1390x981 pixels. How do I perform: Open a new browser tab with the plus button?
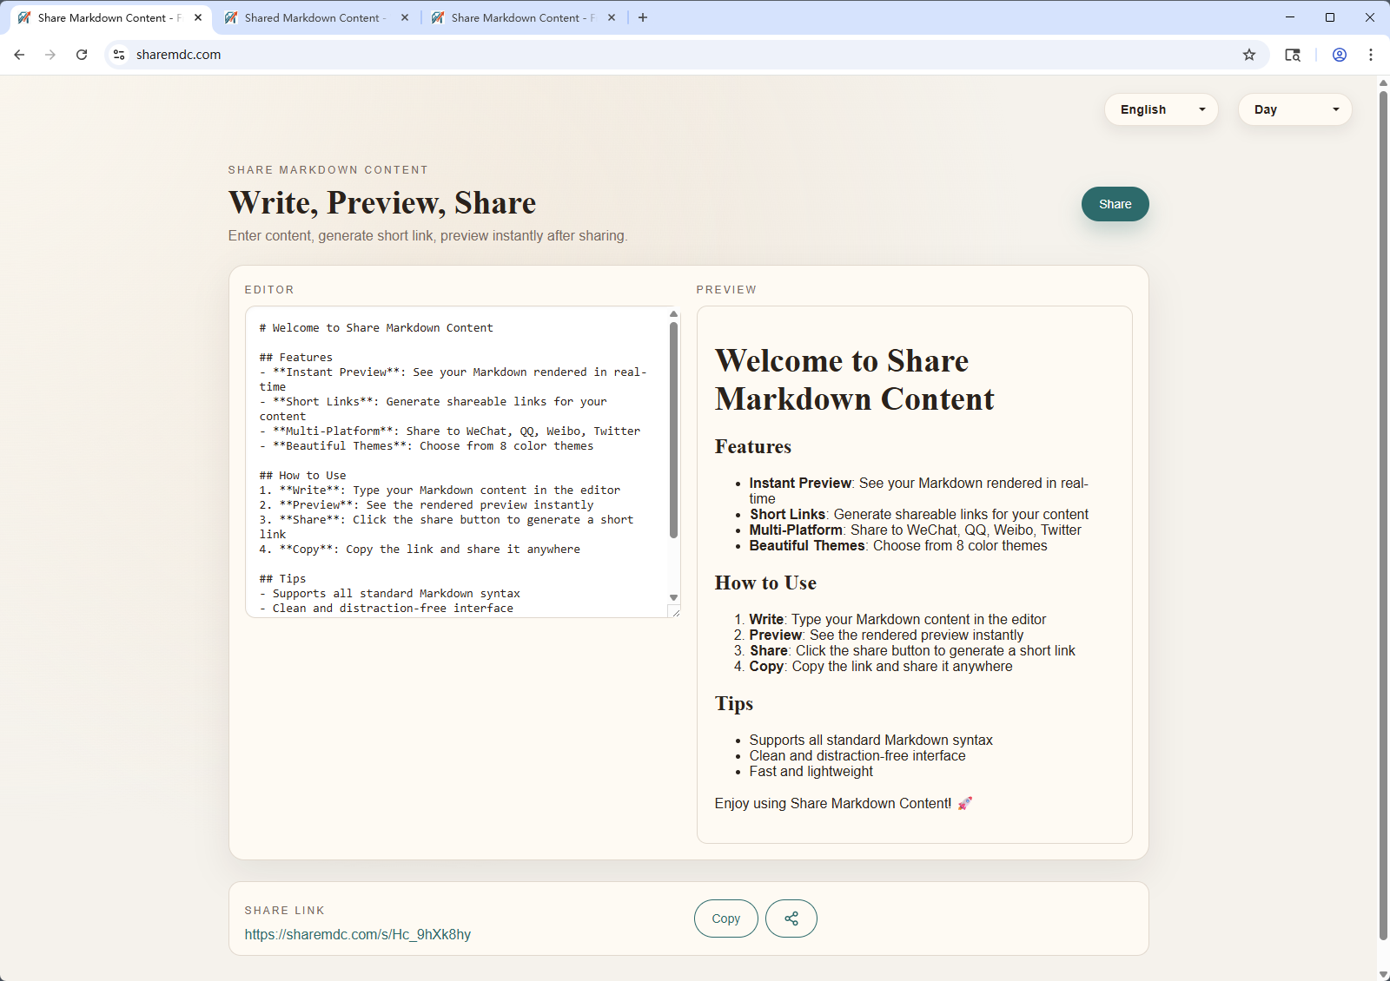pos(643,17)
